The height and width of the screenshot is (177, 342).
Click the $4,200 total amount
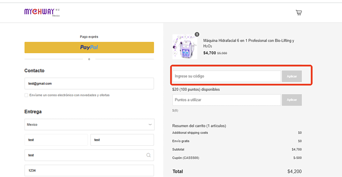tap(294, 171)
